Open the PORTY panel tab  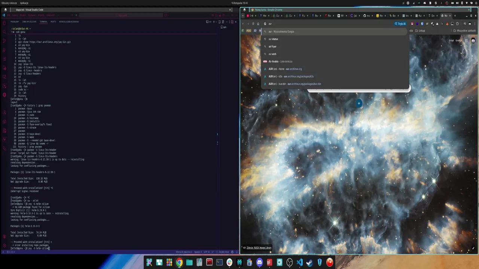pos(53,22)
